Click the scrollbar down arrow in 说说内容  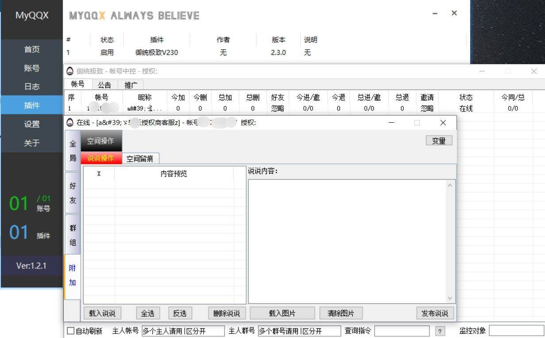pos(450,299)
